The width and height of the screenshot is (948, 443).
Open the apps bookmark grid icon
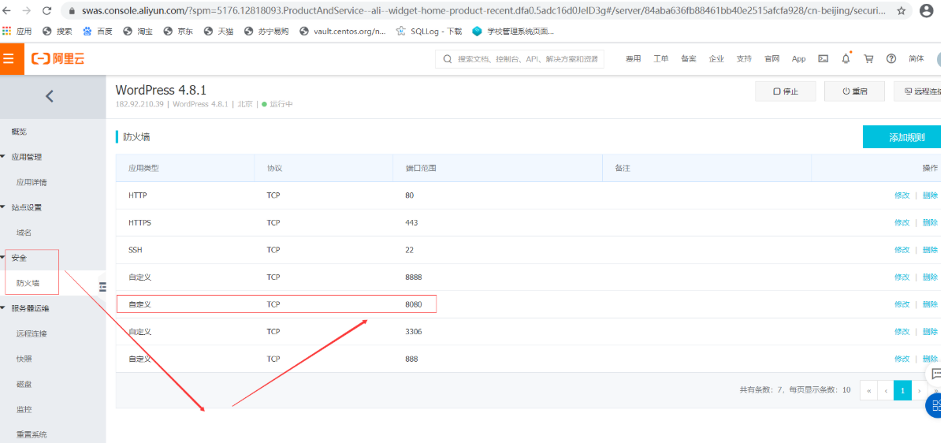click(7, 31)
